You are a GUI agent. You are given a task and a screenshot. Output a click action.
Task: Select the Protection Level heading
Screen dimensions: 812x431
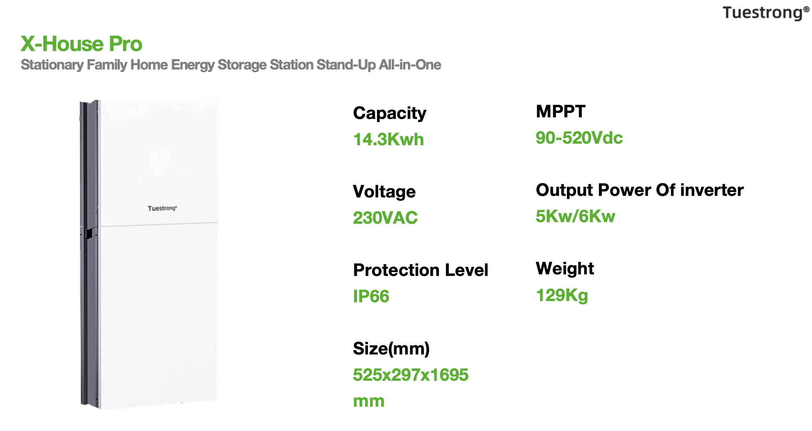click(421, 270)
